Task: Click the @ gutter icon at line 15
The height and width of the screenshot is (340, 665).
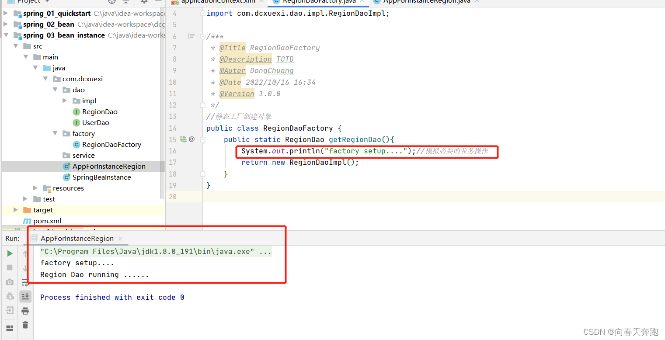Action: coord(191,139)
